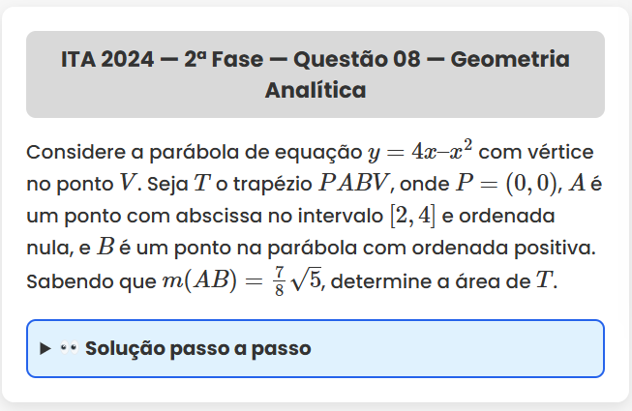The width and height of the screenshot is (632, 411).
Task: Click the word "Analítica" in the heading
Action: [x=316, y=91]
